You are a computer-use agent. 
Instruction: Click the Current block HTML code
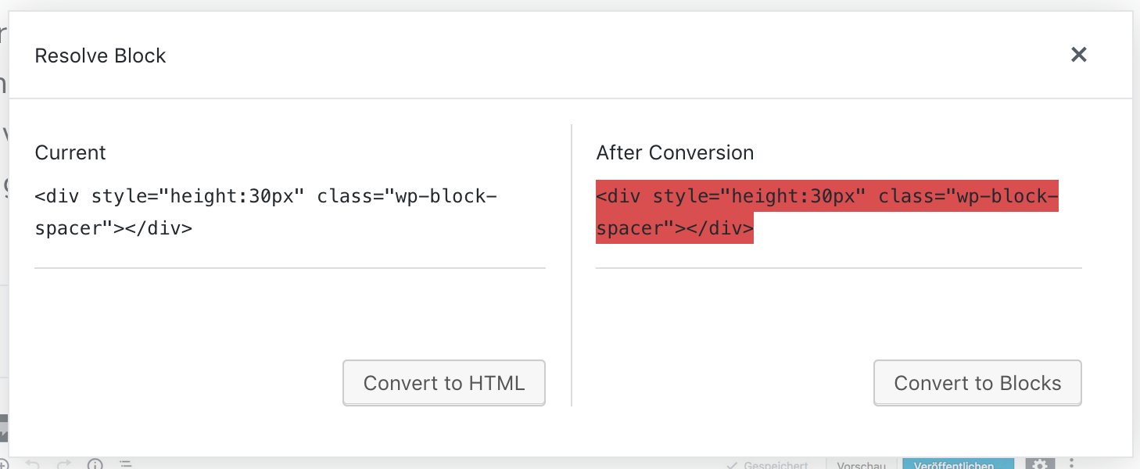(x=266, y=212)
